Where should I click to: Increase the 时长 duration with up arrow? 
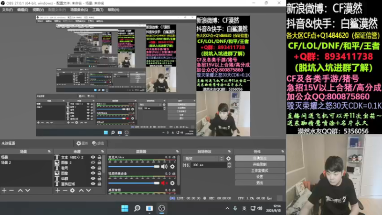pyautogui.click(x=229, y=163)
